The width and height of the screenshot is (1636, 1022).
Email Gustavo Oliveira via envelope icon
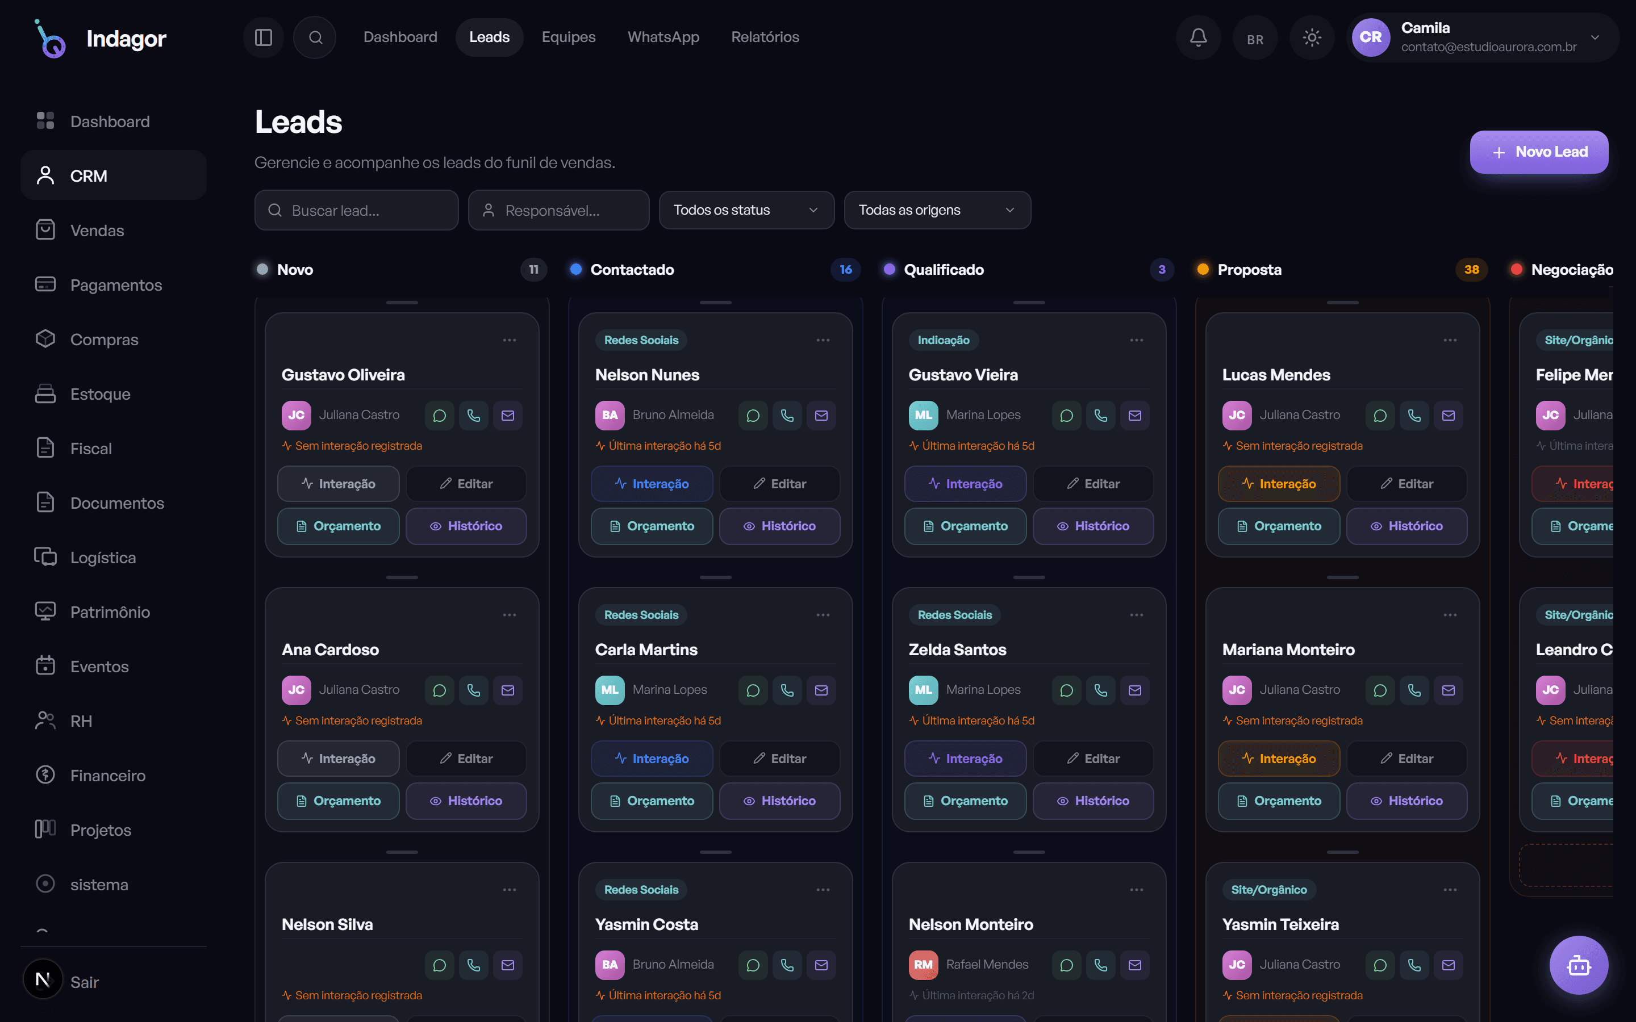point(508,416)
